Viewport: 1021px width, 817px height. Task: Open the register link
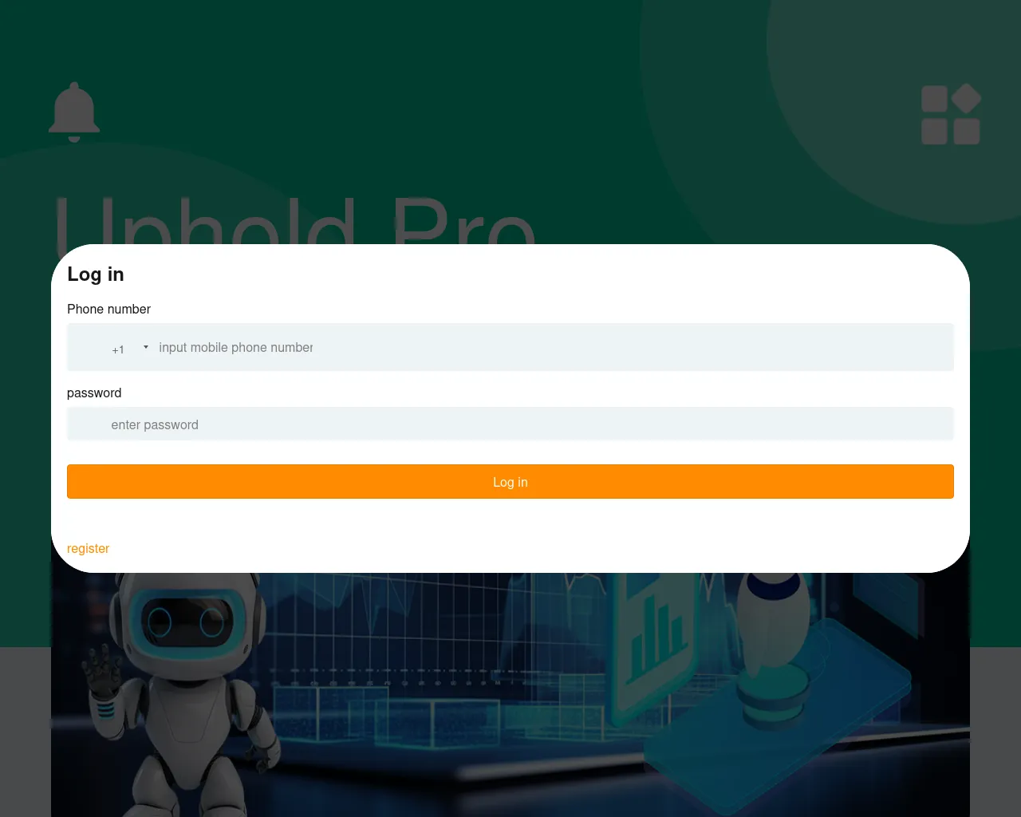(88, 548)
